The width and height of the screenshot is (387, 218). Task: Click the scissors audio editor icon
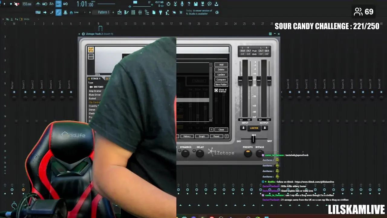tap(175, 4)
